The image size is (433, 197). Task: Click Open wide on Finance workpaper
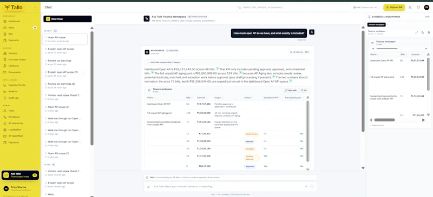pos(291,90)
